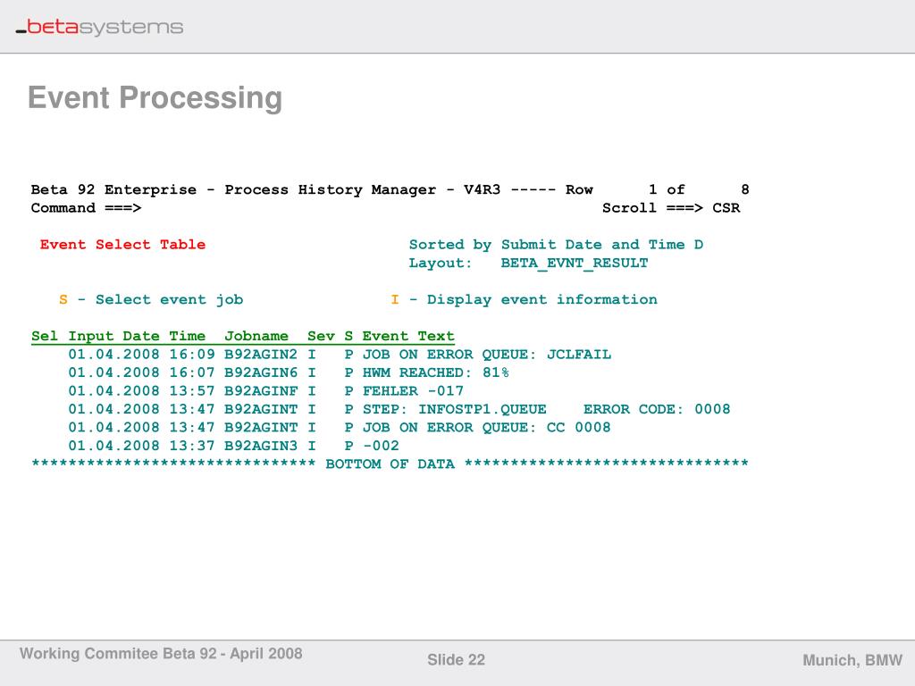Click 'Munich, BMW' in the footer
The width and height of the screenshot is (915, 686).
point(852,660)
